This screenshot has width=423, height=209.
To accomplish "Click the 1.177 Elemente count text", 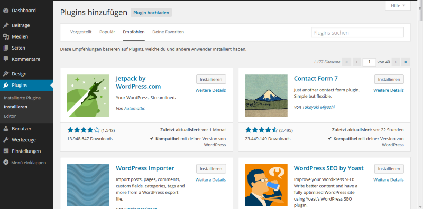I will [x=327, y=62].
